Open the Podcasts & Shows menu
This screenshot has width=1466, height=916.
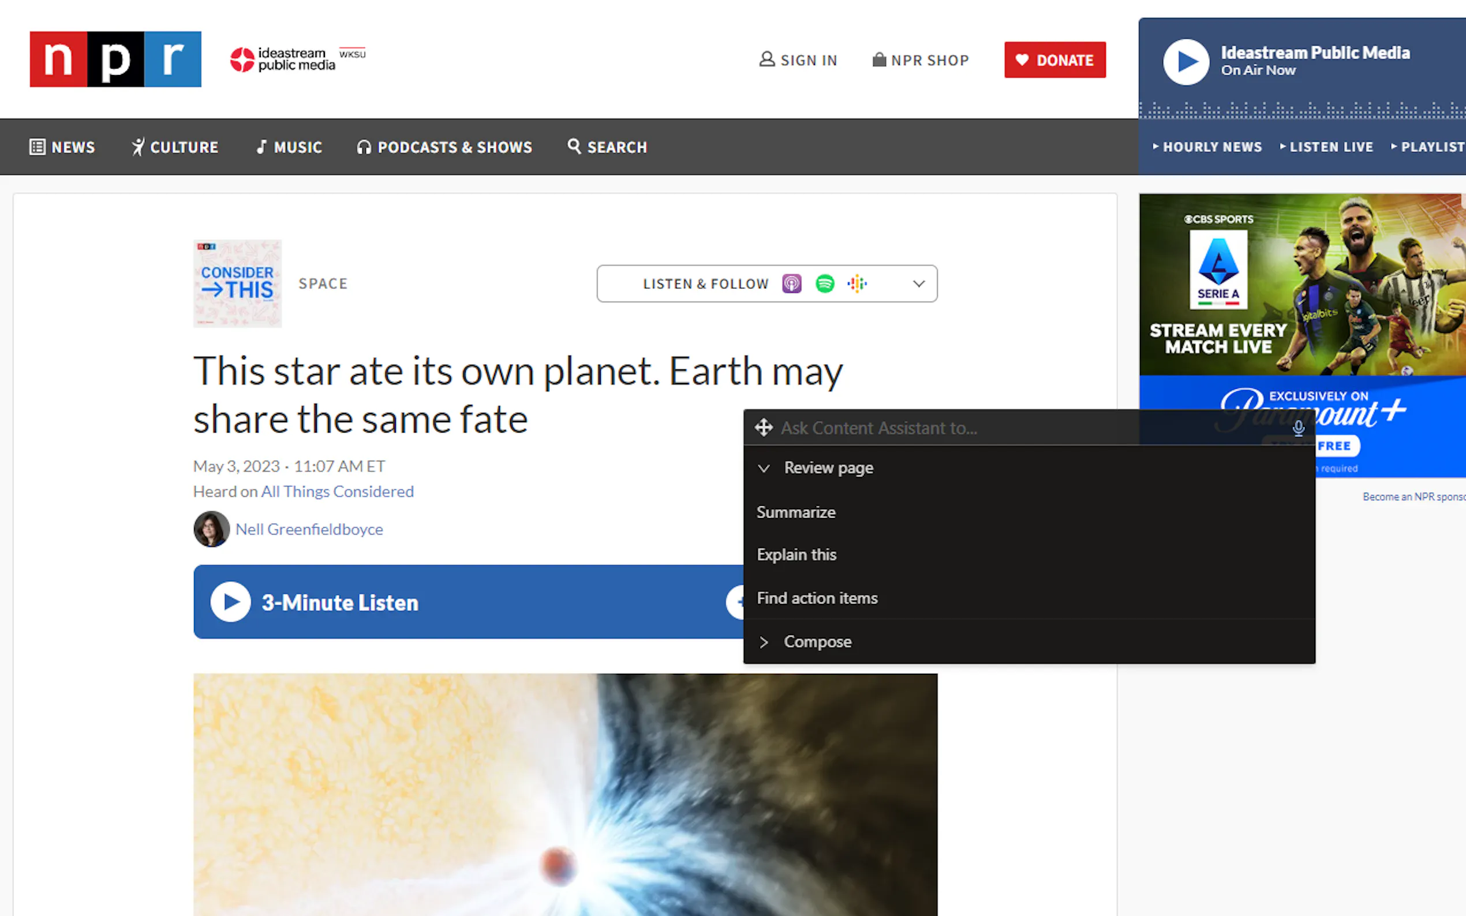point(445,147)
